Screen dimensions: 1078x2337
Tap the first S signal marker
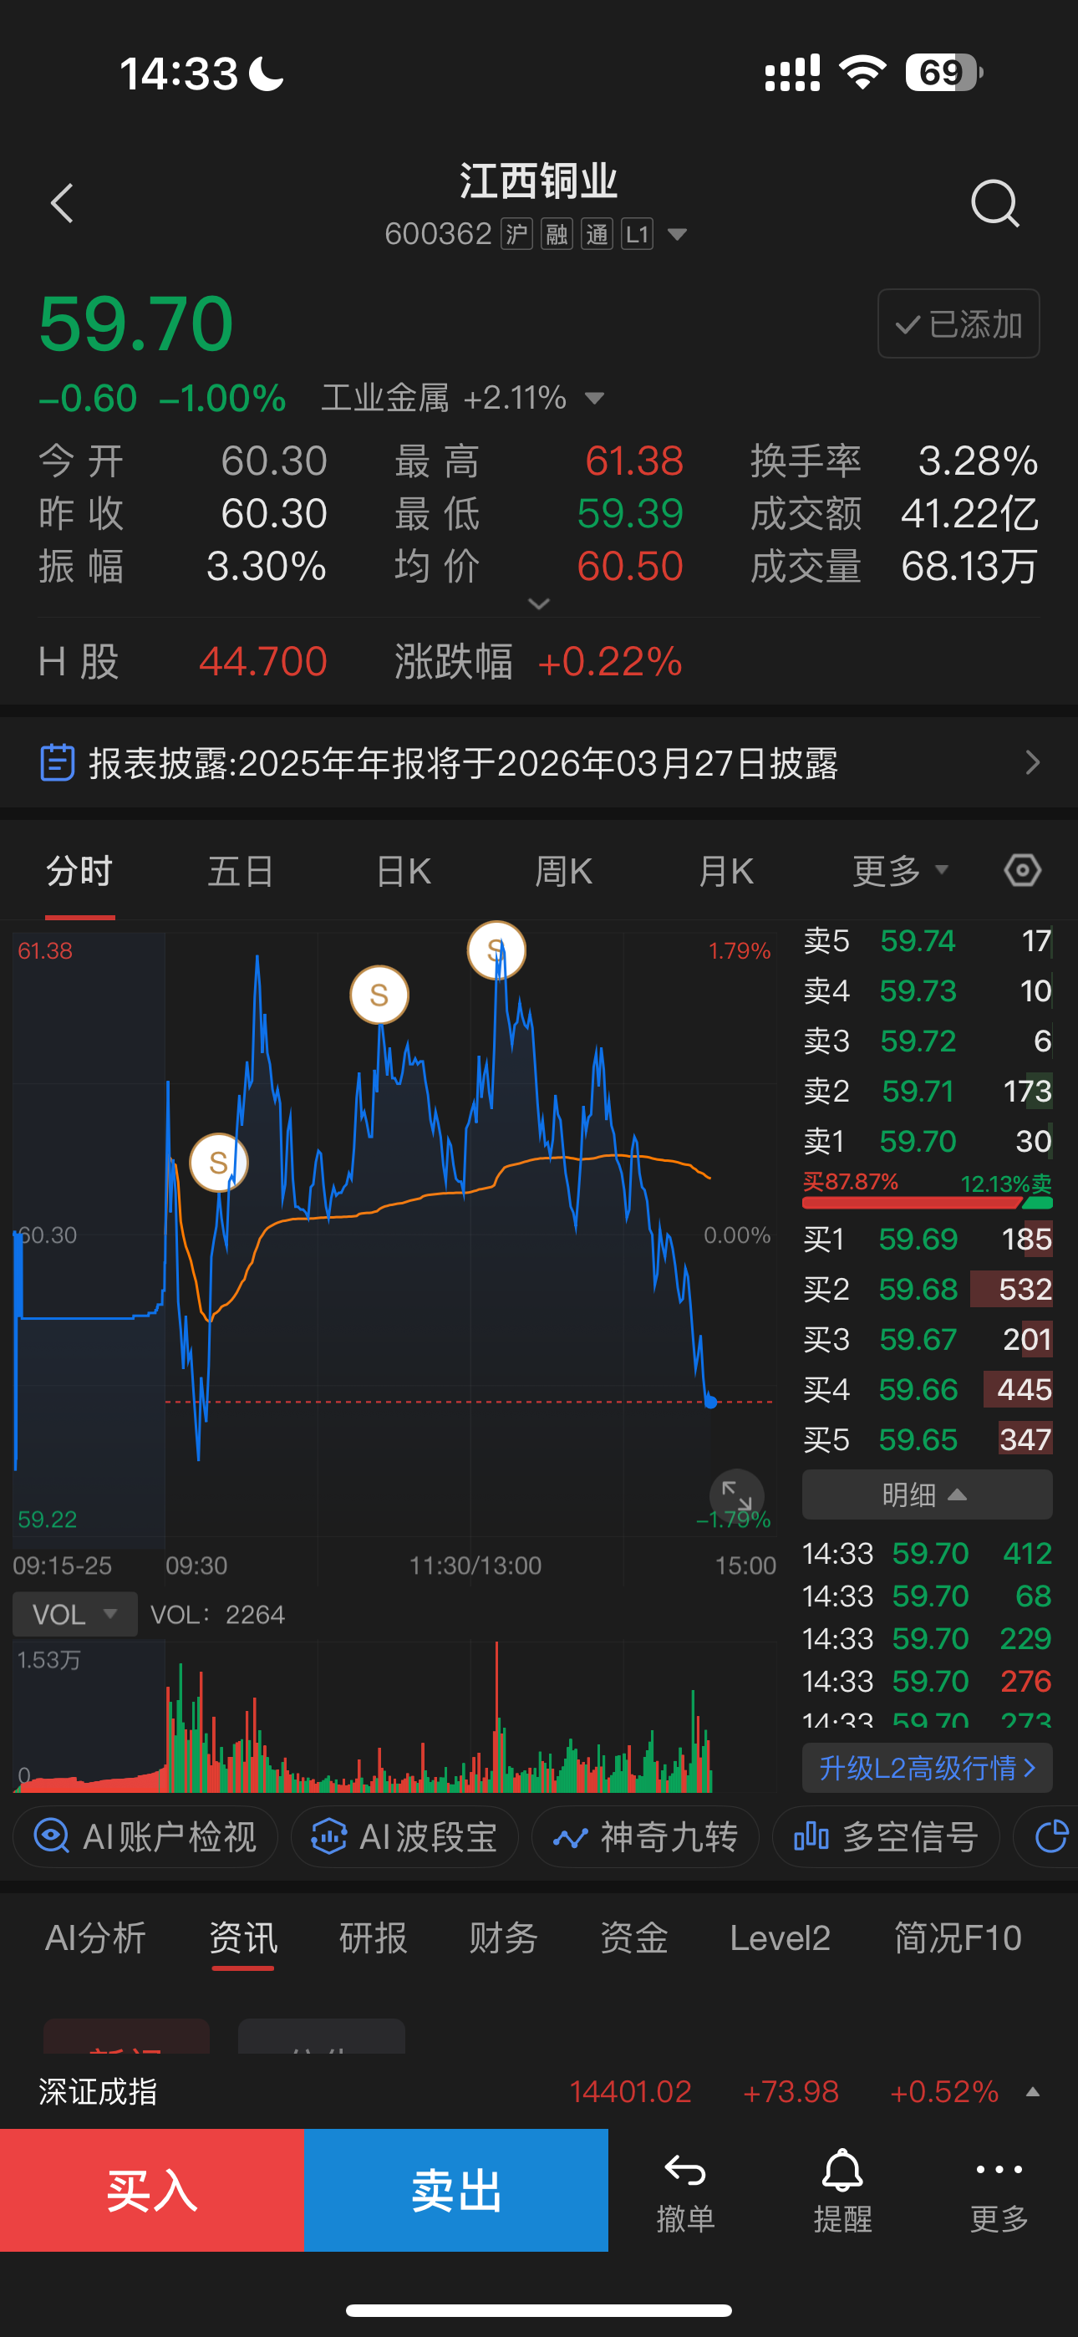pyautogui.click(x=218, y=1162)
